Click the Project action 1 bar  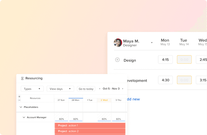[x=90, y=126]
